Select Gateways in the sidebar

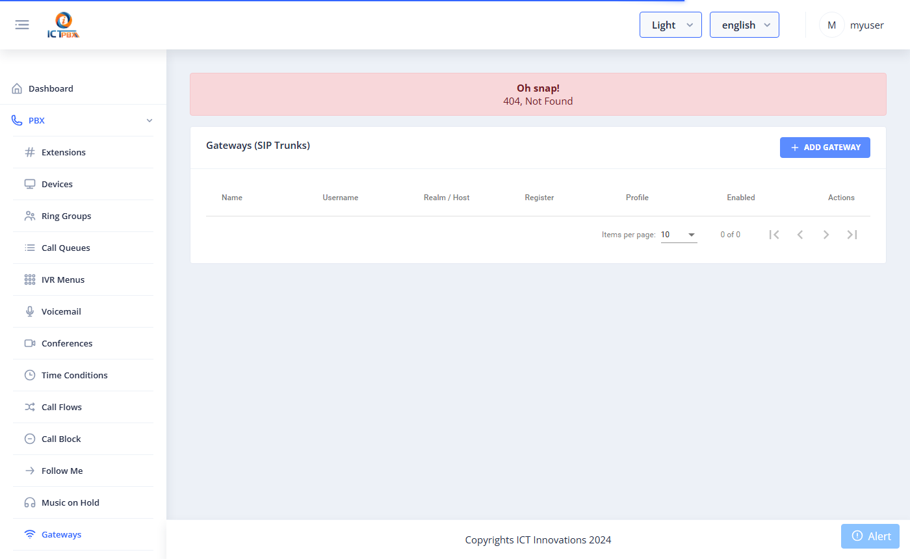point(83,534)
